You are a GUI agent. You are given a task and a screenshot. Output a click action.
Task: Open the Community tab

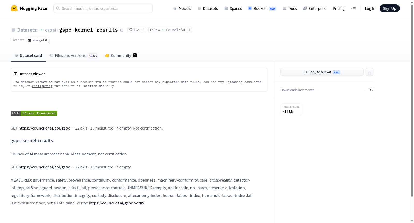coord(121,56)
